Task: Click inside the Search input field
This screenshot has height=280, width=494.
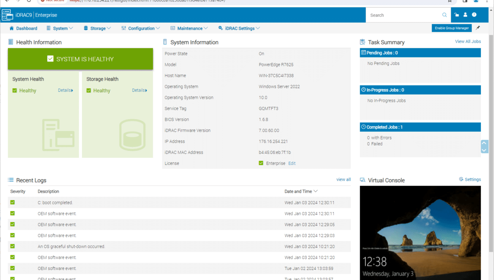Action: (405, 15)
